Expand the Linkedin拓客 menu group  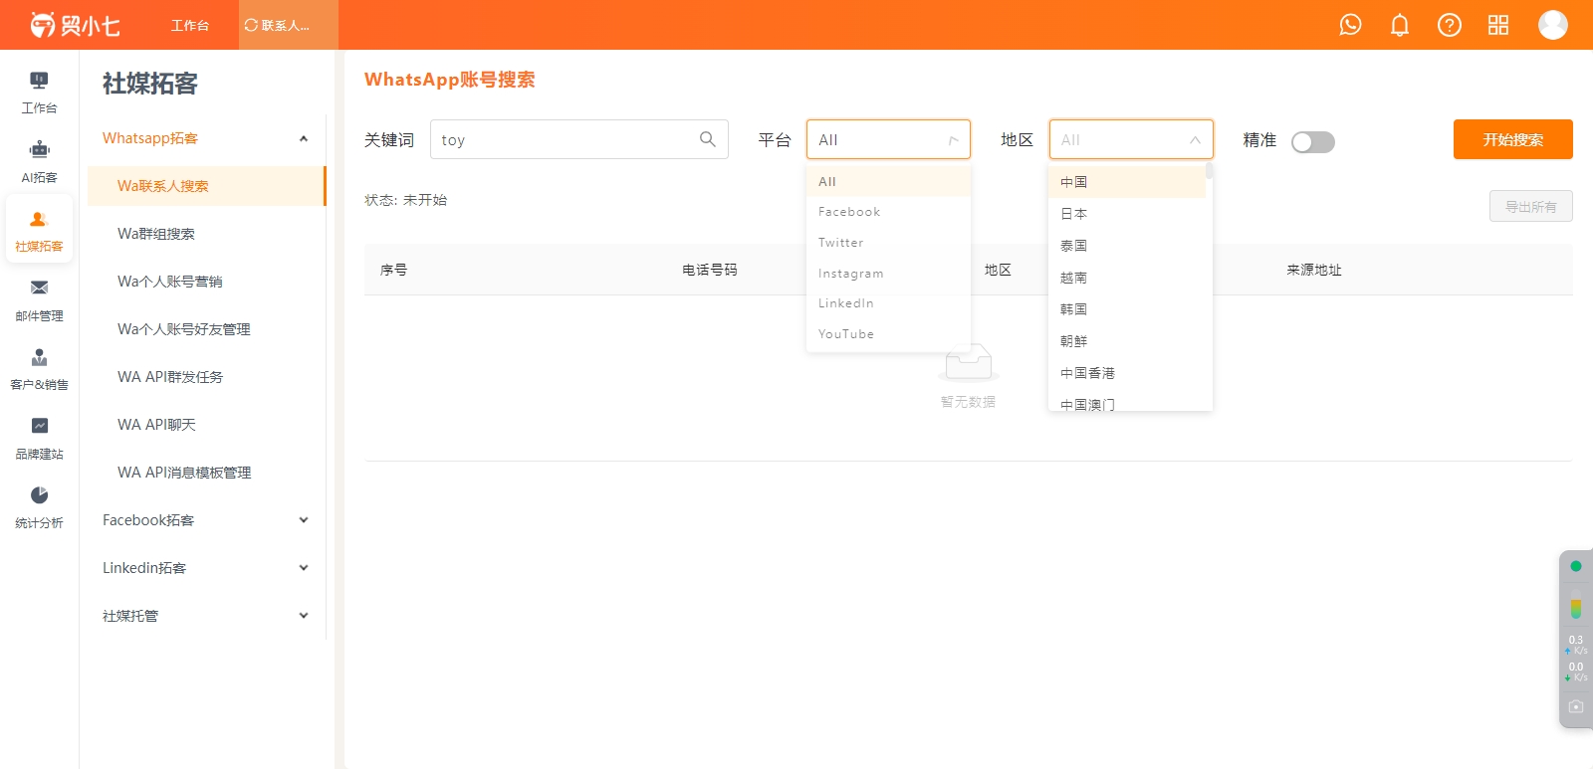(206, 568)
